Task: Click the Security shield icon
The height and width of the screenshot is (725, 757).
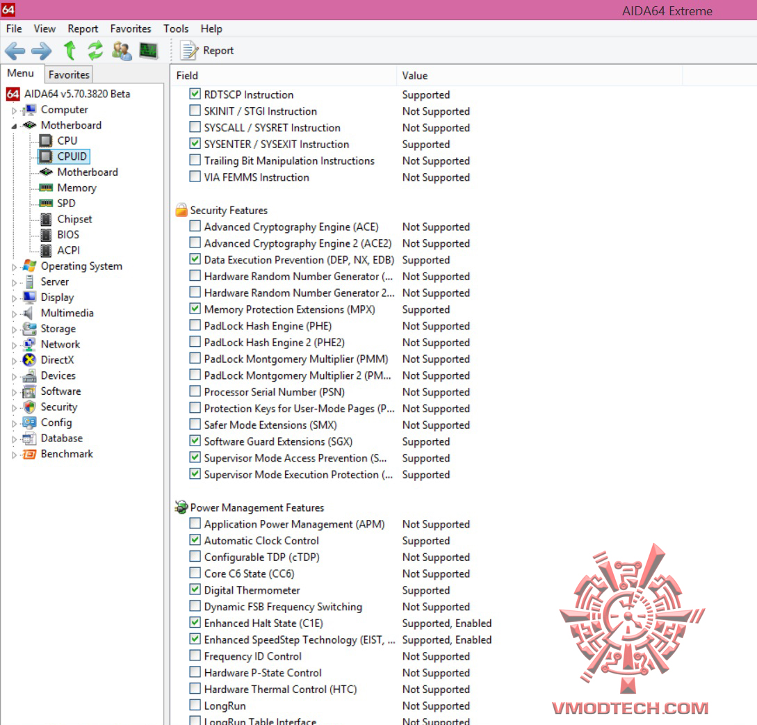Action: click(x=29, y=407)
